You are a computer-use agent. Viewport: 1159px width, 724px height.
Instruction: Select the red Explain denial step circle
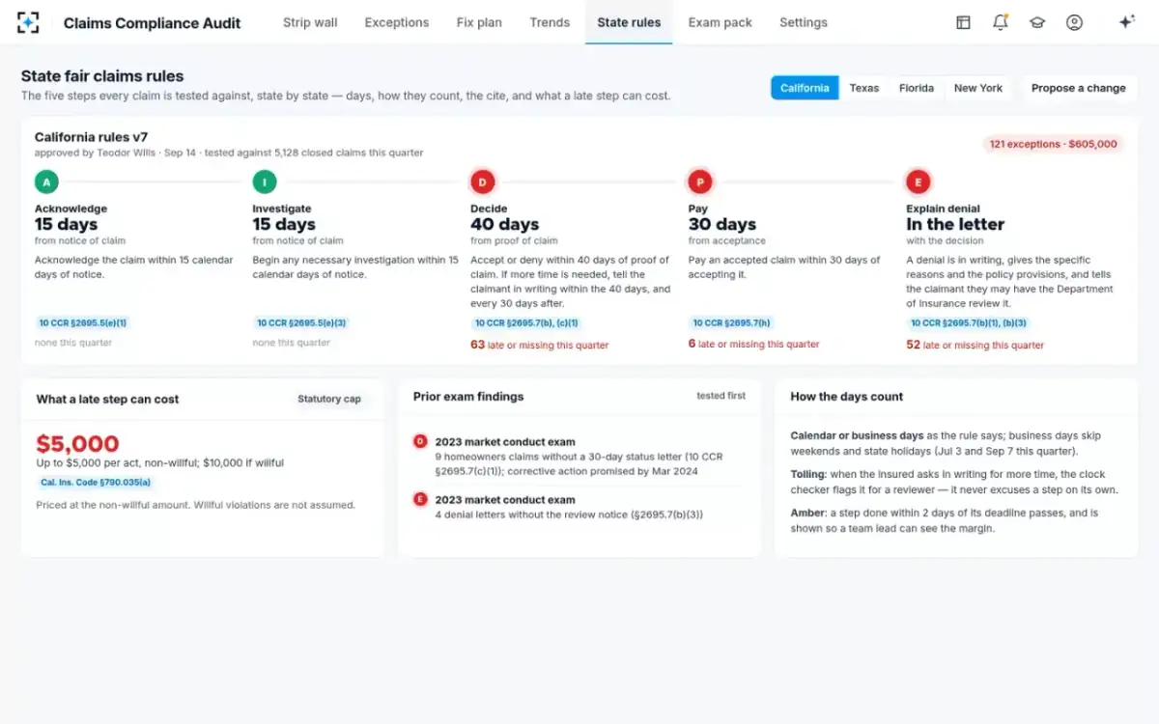[x=918, y=181]
